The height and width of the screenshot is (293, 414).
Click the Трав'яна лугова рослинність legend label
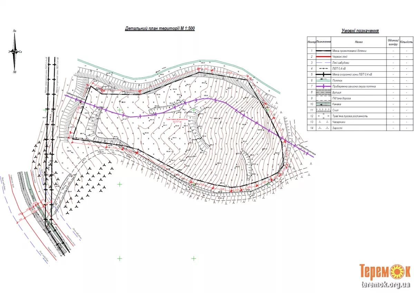(350, 116)
